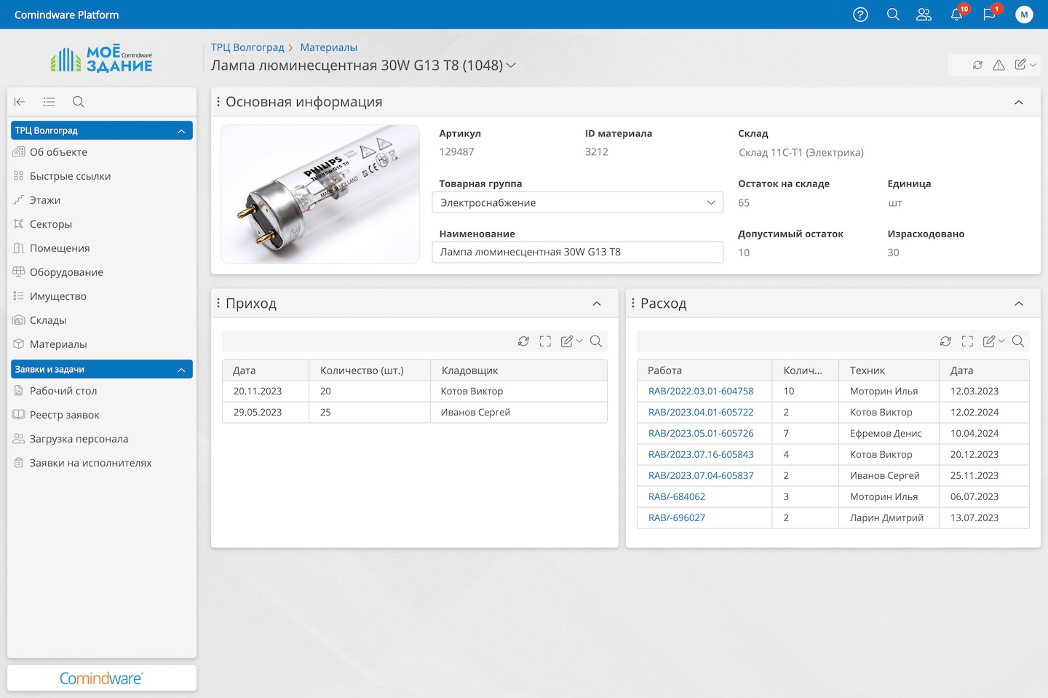Open the notifications bell icon
1048x698 pixels.
click(956, 15)
